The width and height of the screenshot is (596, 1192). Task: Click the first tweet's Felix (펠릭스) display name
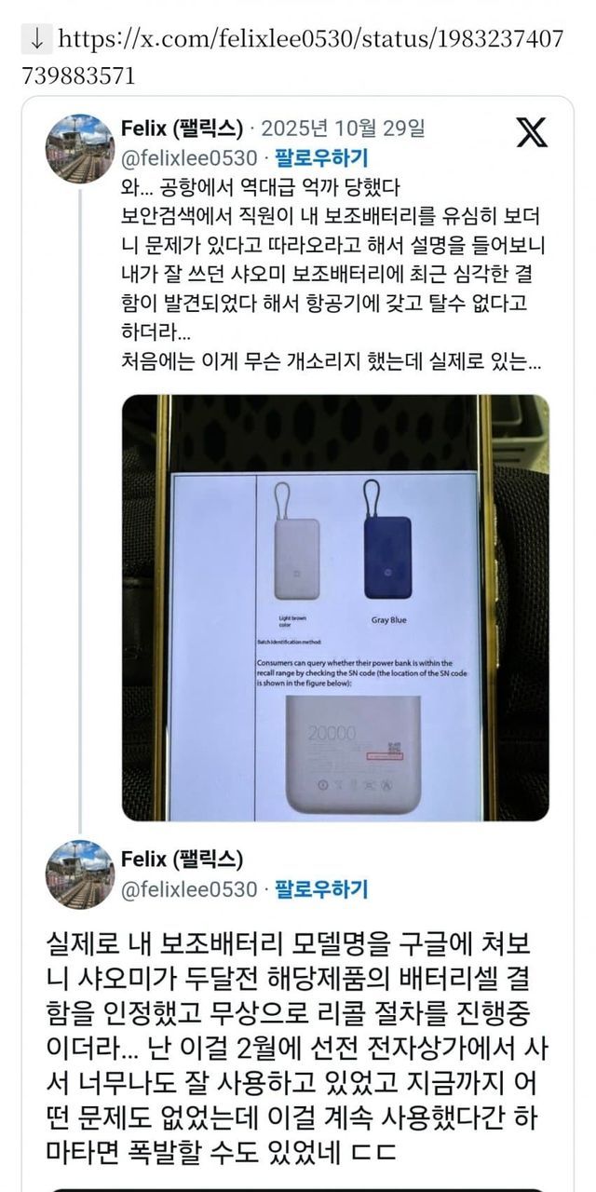[x=183, y=128]
